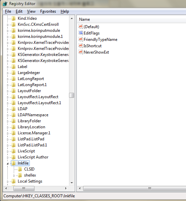This screenshot has width=186, height=201.
Task: Click the ListPad.ListPad folder icon
Action: [14, 139]
